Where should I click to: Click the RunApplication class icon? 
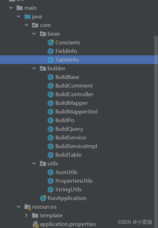click(x=43, y=198)
